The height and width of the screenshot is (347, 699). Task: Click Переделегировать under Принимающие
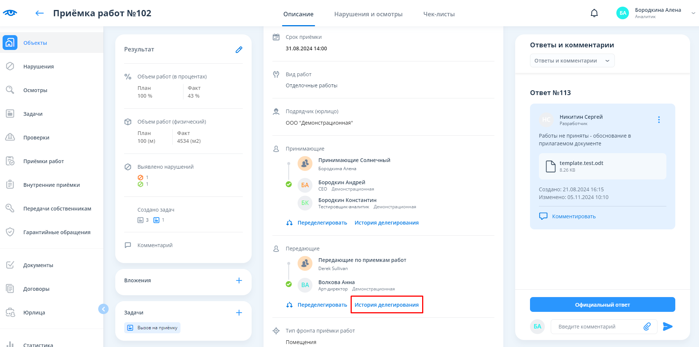click(322, 223)
